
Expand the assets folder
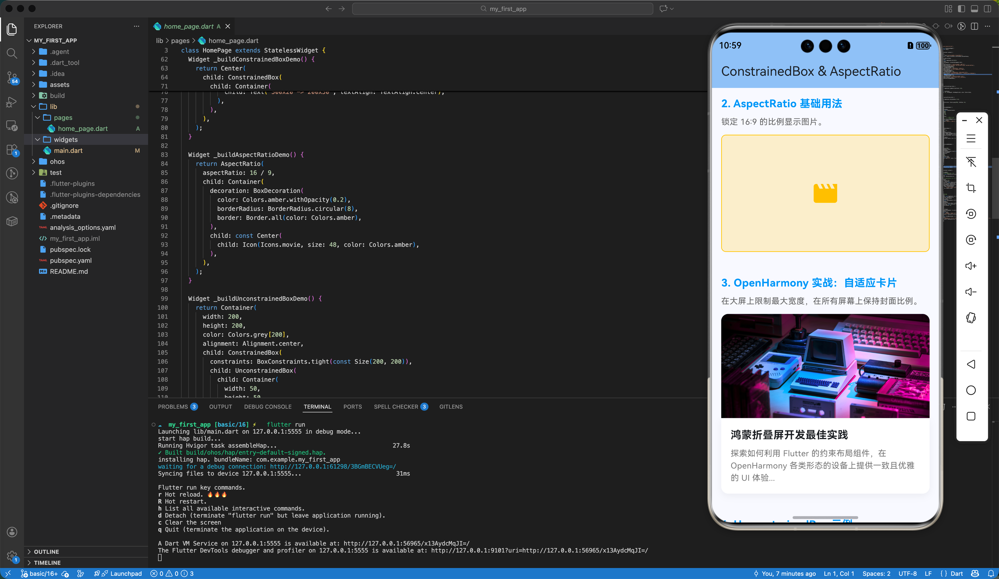[60, 85]
